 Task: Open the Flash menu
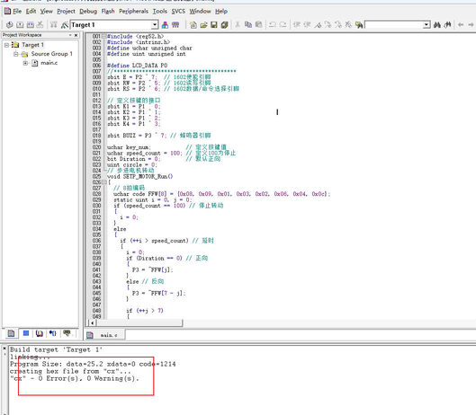108,11
